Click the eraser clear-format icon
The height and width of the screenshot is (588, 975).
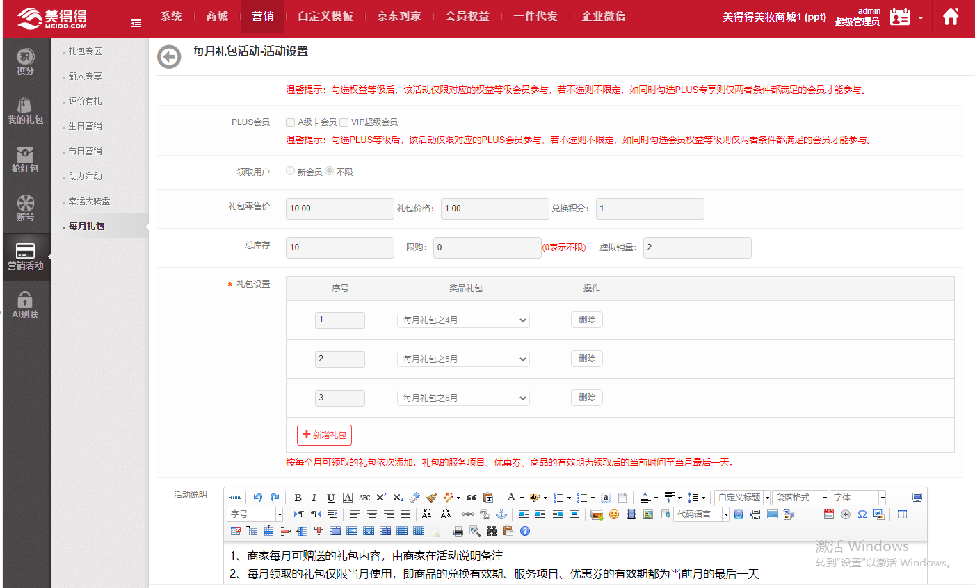(x=414, y=498)
